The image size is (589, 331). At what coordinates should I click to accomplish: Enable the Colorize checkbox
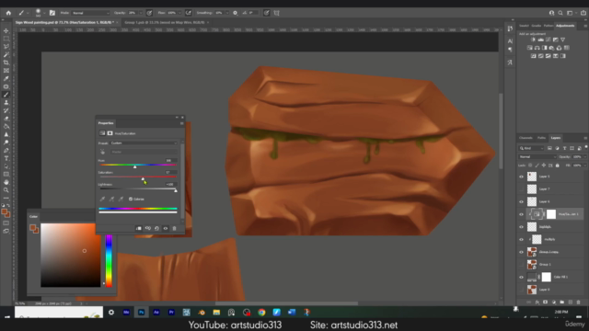[x=131, y=199]
